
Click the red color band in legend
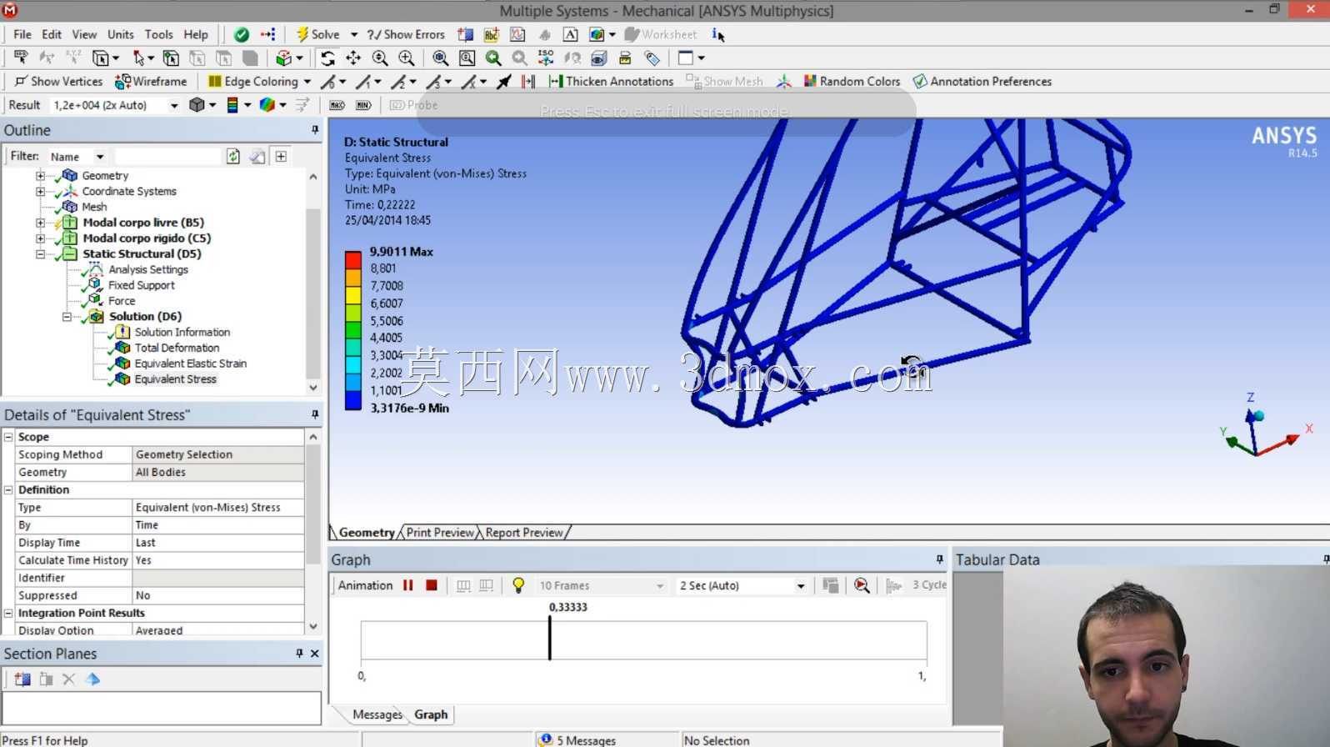353,259
